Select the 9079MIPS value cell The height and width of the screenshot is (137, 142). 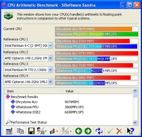(72, 102)
